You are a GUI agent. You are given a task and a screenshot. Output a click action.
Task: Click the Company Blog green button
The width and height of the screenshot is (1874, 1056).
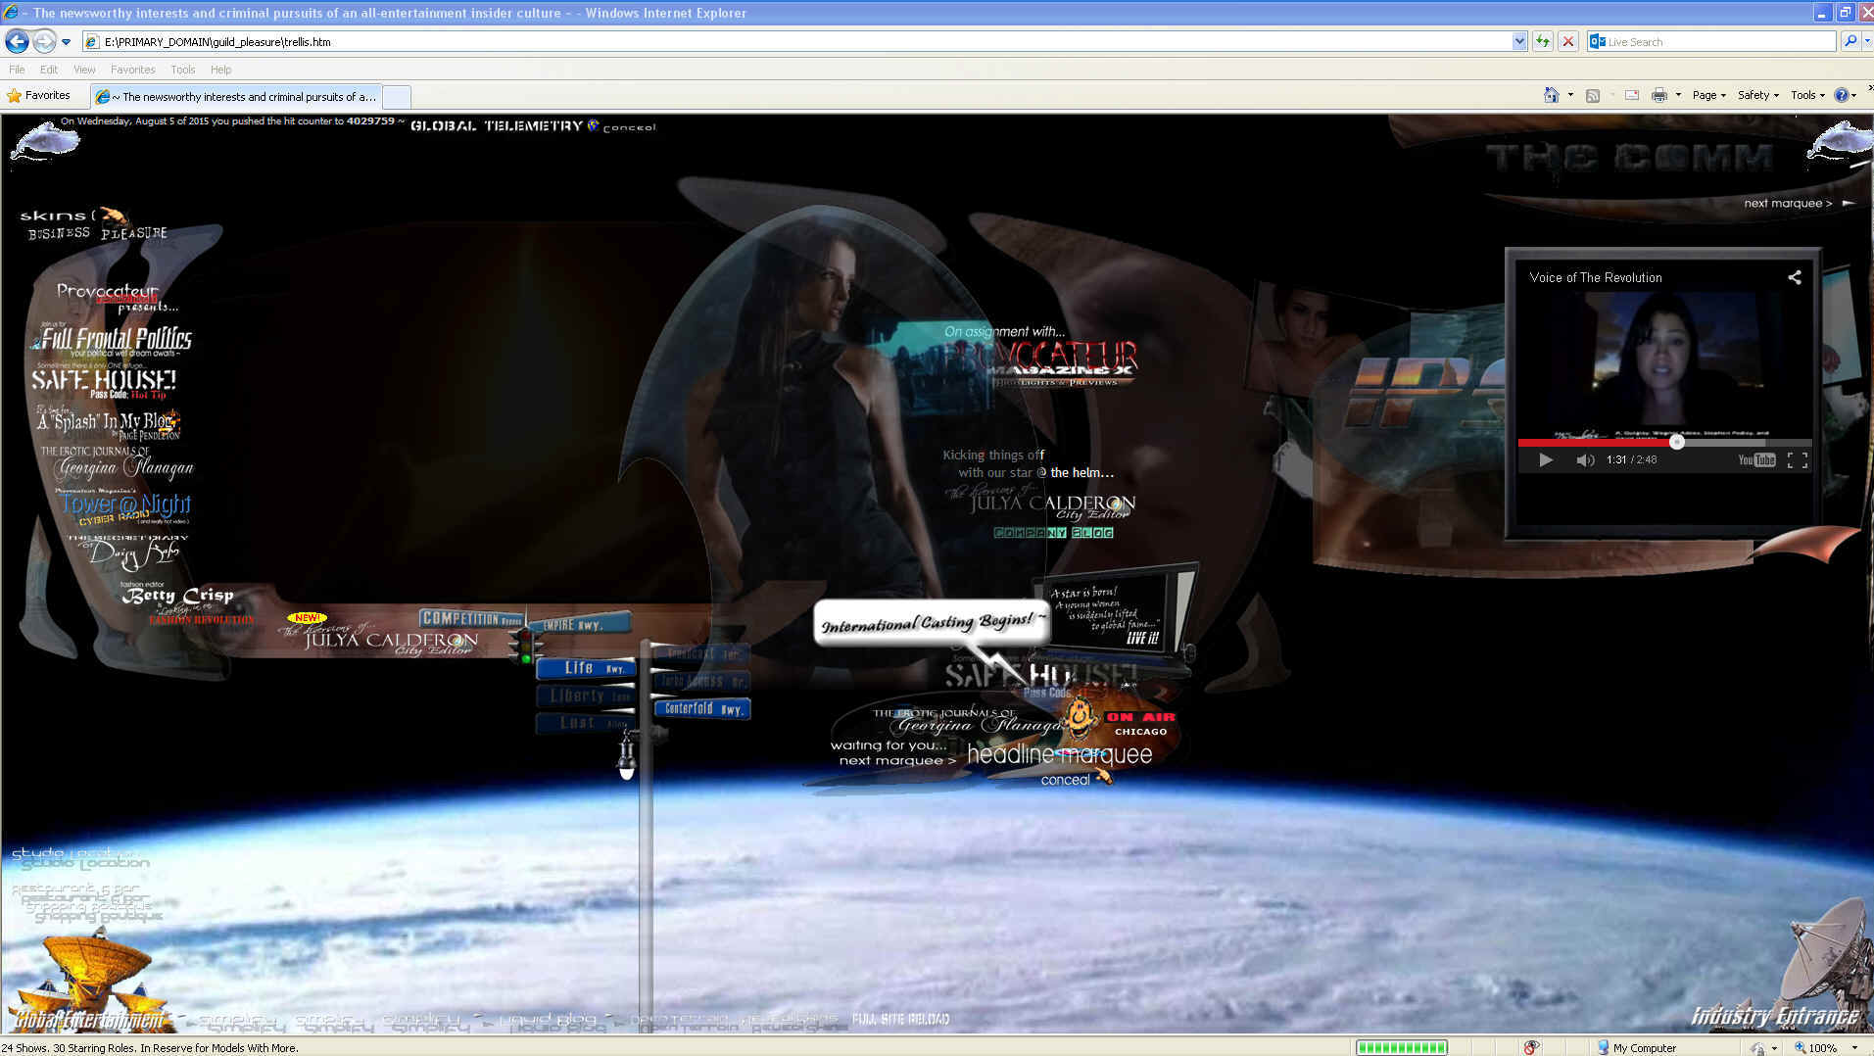coord(1053,533)
